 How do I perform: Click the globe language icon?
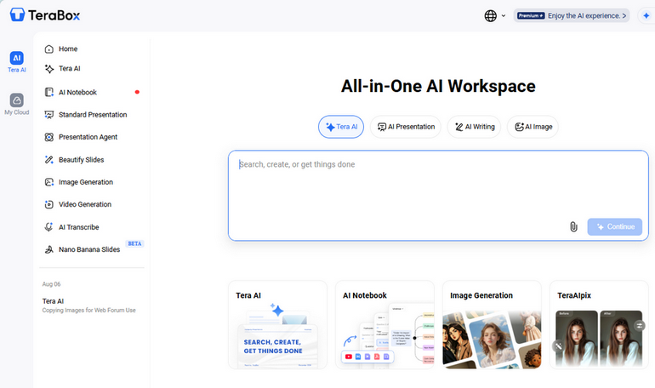(491, 16)
